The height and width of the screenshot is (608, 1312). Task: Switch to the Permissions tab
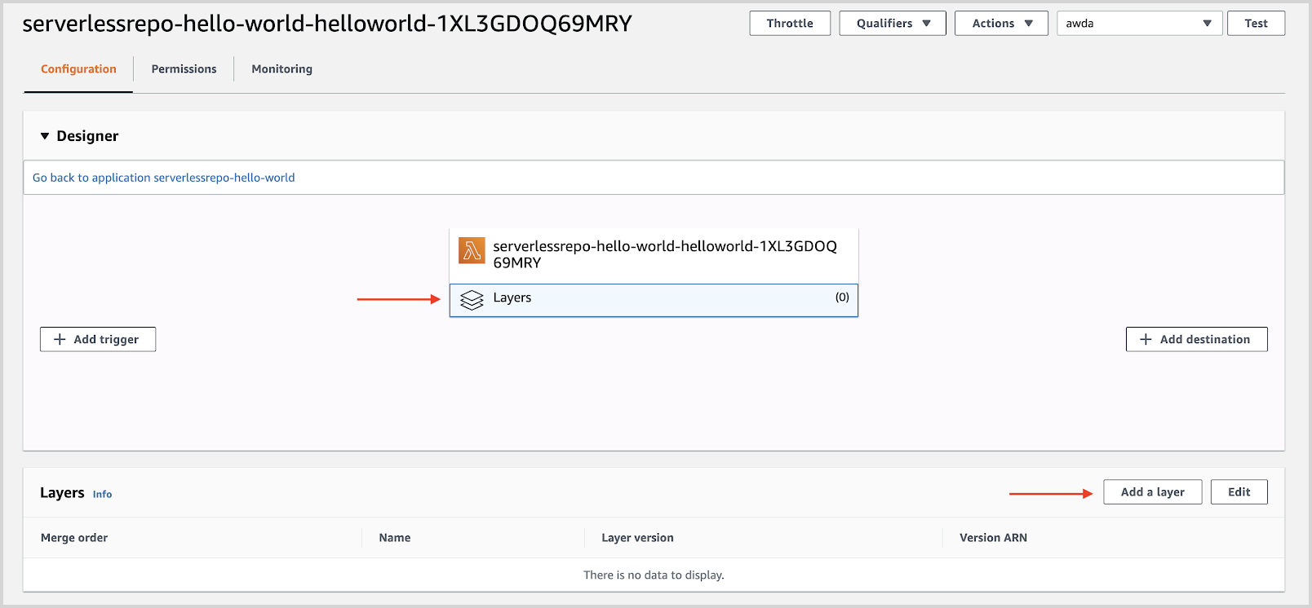[x=184, y=69]
